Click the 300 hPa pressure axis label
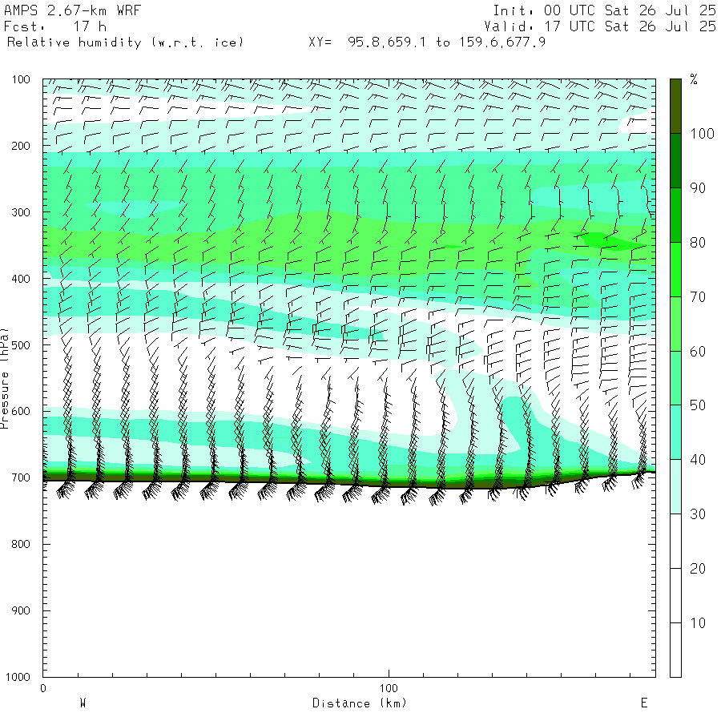The height and width of the screenshot is (721, 721). [x=21, y=212]
